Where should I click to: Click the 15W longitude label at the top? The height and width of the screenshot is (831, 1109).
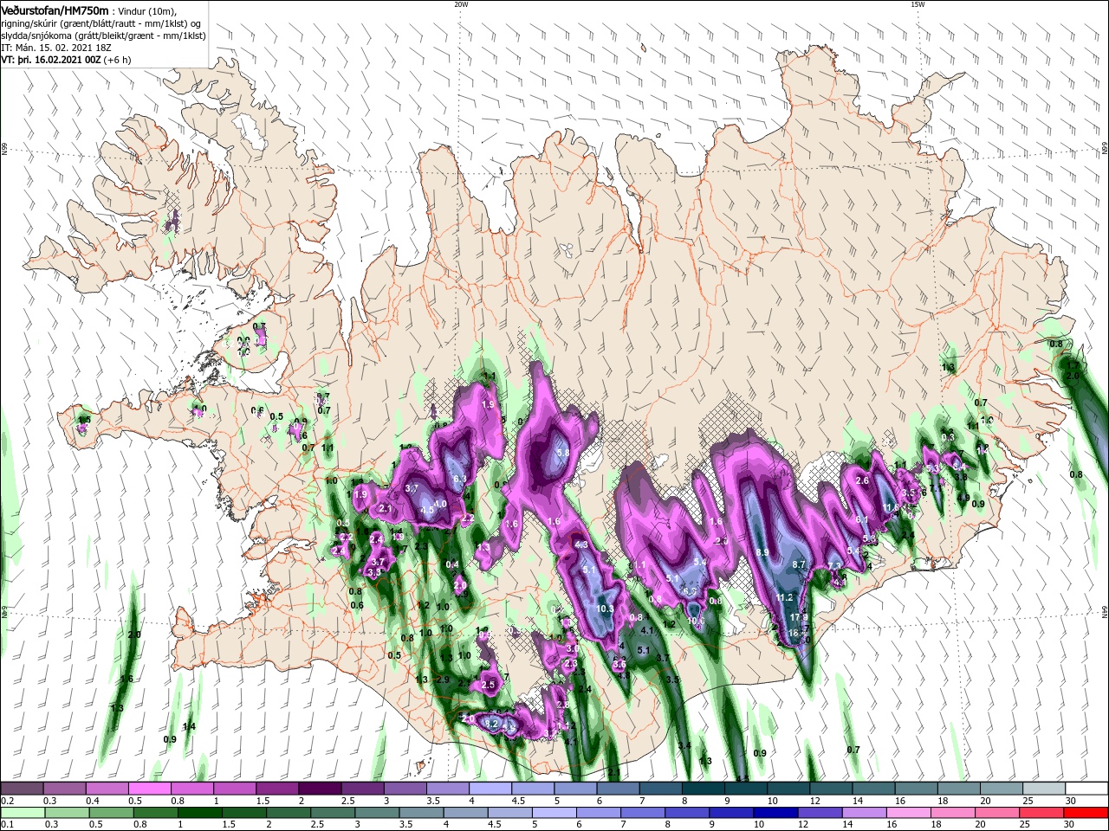tap(918, 4)
